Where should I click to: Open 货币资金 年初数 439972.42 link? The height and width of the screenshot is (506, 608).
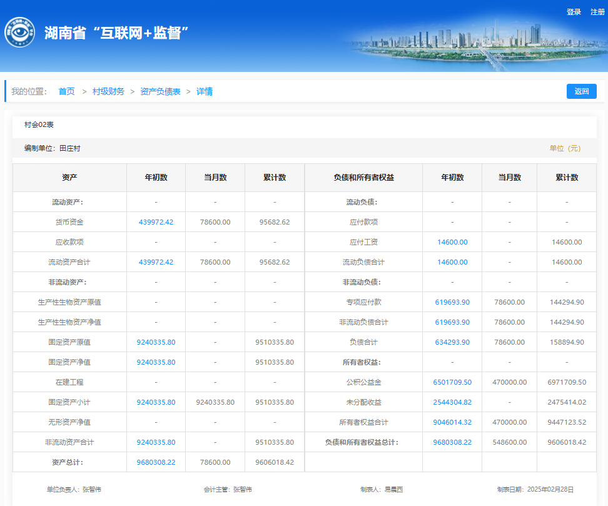tap(156, 222)
